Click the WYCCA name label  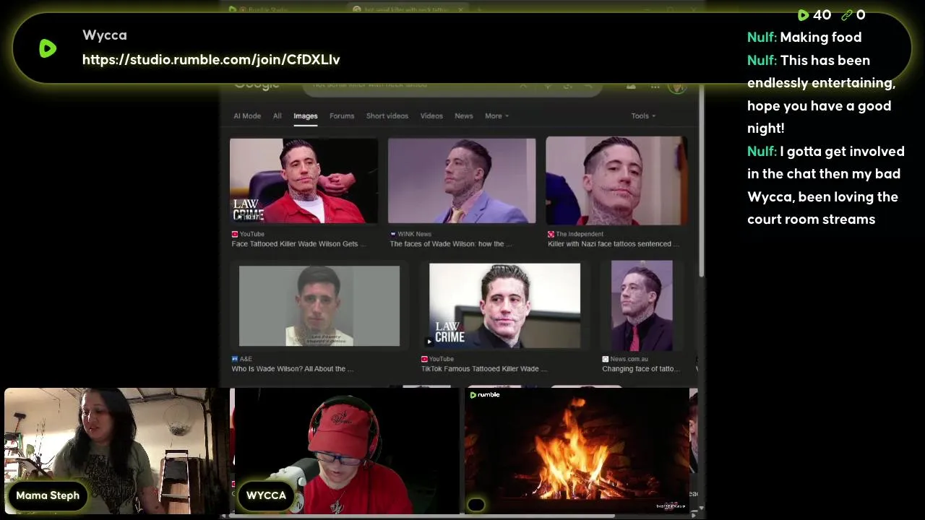(266, 495)
